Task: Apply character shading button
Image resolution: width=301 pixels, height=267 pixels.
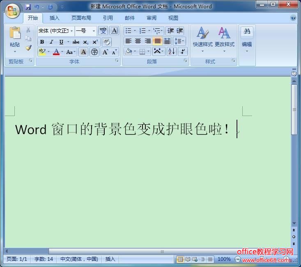Action: (x=83, y=52)
